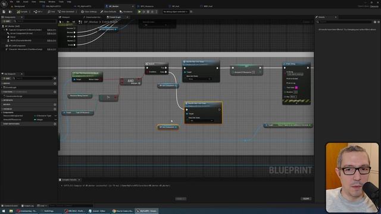Click the Components panel search field
381x214 pixels.
35,21
